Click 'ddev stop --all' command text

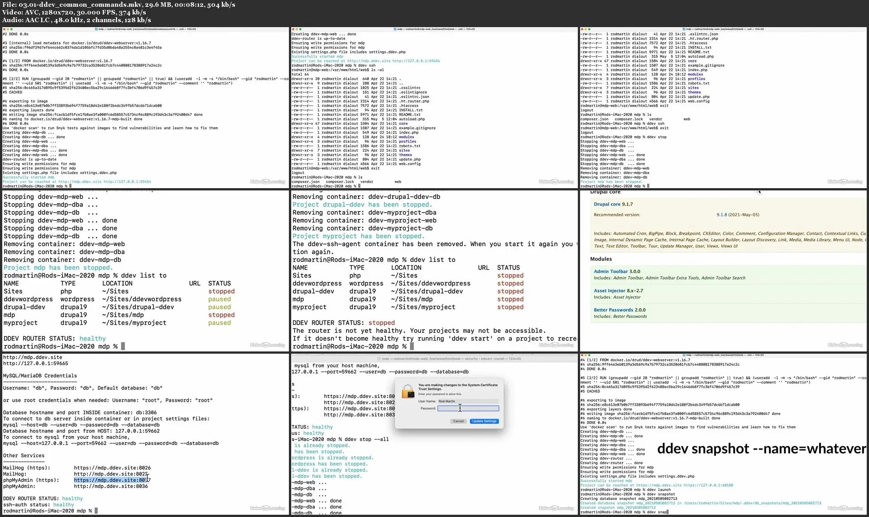[367, 440]
